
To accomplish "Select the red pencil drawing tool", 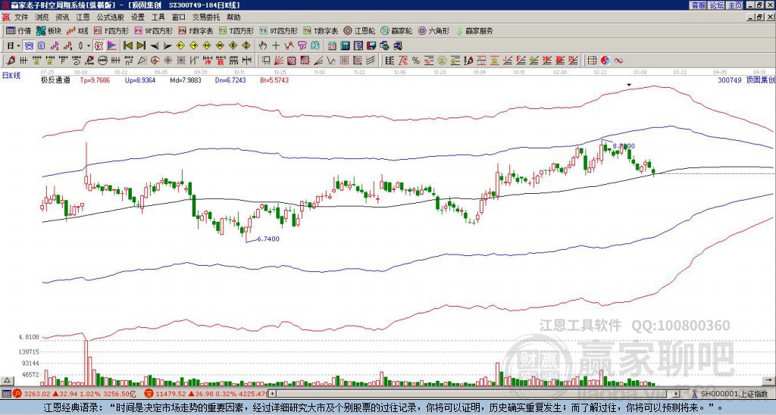I will pos(10,61).
